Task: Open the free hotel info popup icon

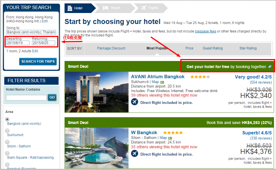Action: [x=270, y=67]
